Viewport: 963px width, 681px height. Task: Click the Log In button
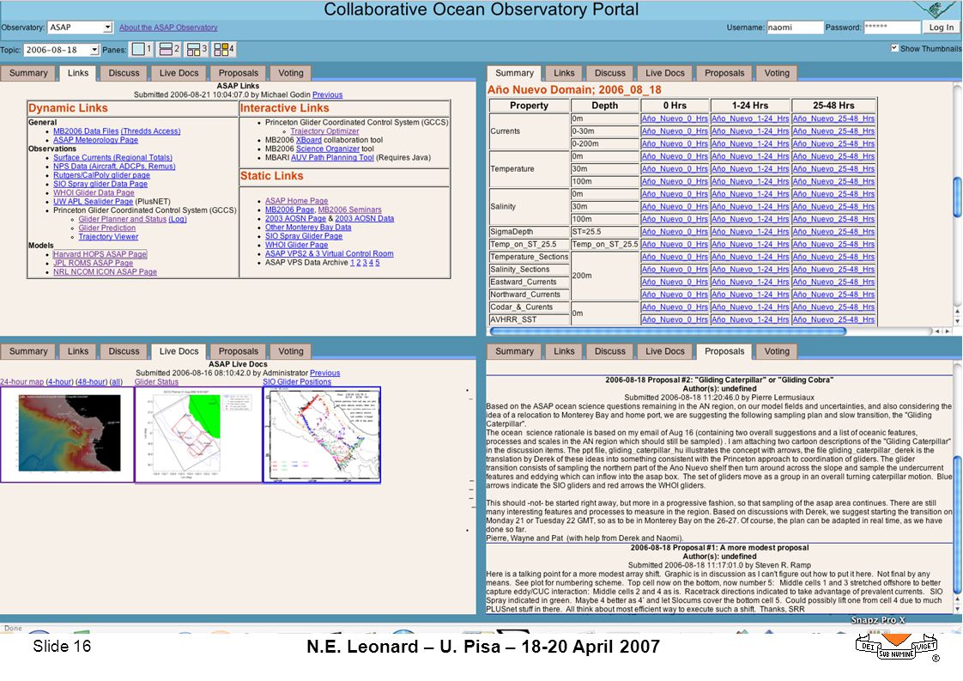coord(941,27)
